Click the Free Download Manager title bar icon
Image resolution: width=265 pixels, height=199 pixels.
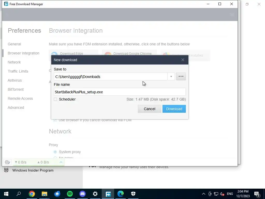click(6, 4)
